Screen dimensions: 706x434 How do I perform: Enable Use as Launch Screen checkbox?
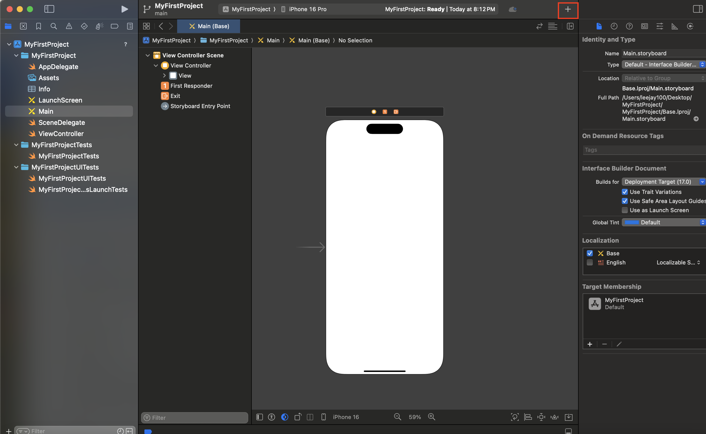(x=625, y=210)
